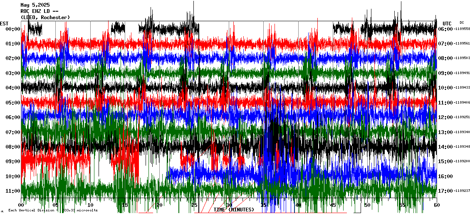
Task: Click the 05 minute tick label
Action: coord(56,205)
